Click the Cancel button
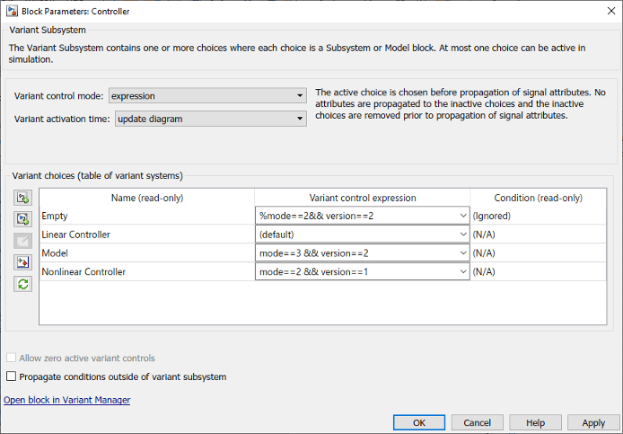This screenshot has height=434, width=623. tap(478, 422)
